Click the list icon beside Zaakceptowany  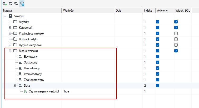[x=20, y=80]
